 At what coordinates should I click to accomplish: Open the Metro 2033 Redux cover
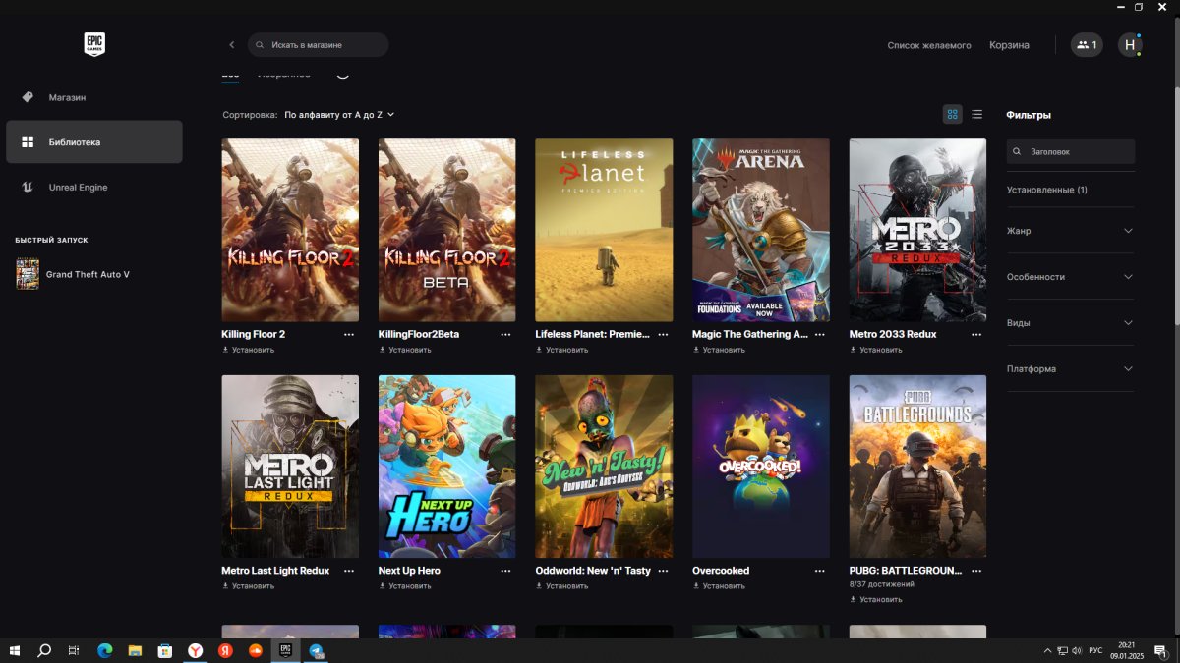[x=917, y=230]
